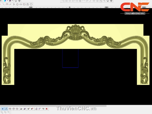152x114 pixels.
Task: Toggle the second snap button in bottom toolbar
Action: (x=6, y=109)
